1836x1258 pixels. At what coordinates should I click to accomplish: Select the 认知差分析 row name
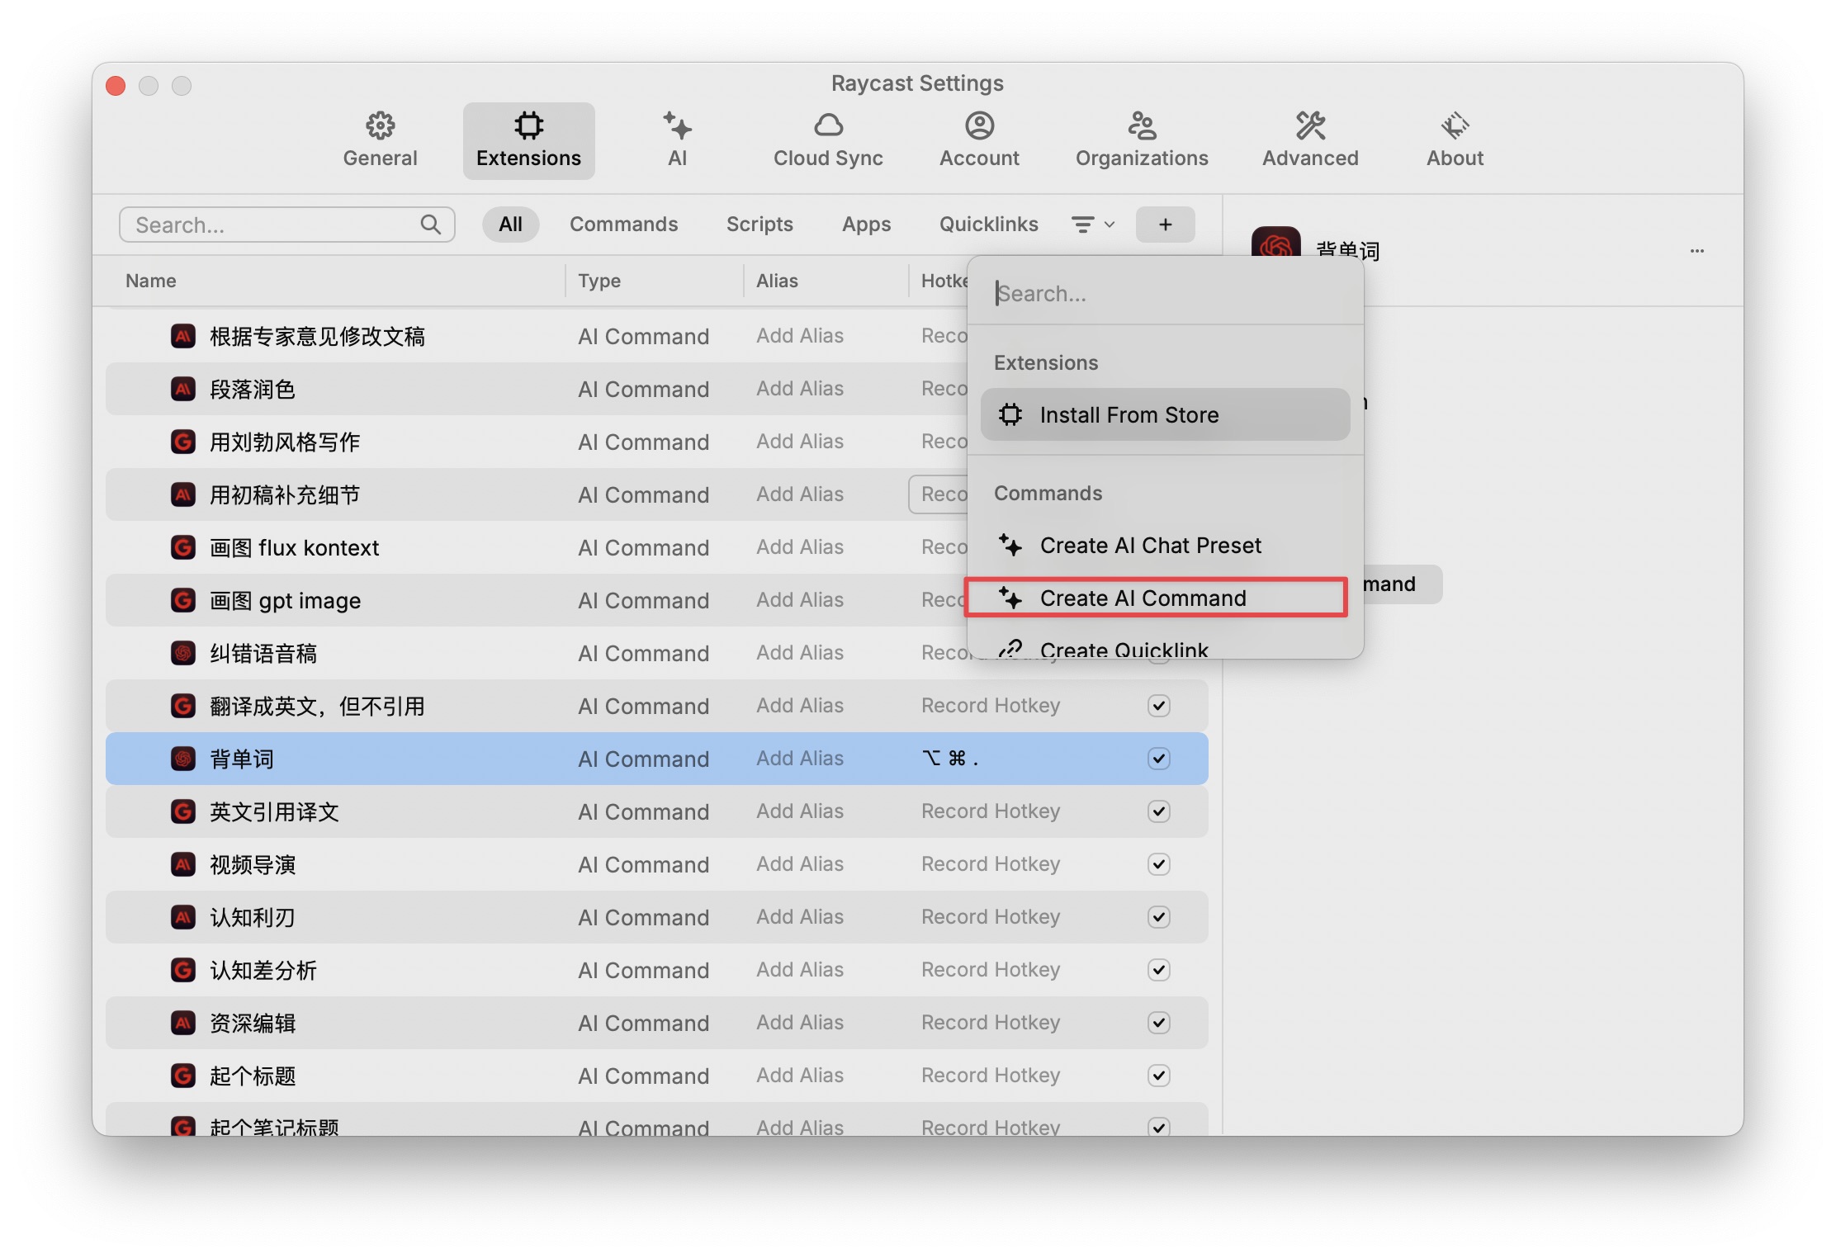[x=263, y=970]
